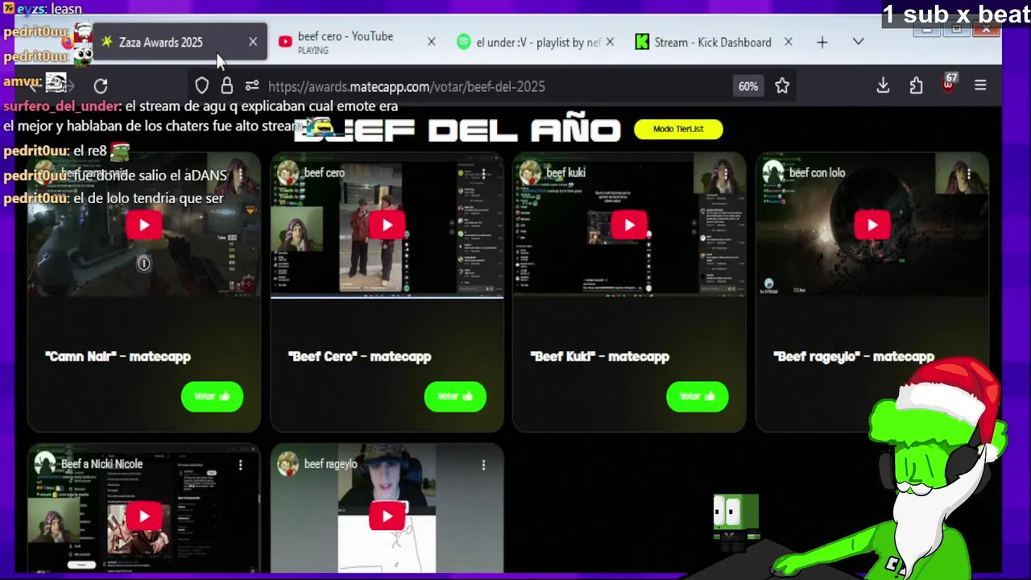1031x580 pixels.
Task: Click the extension icon with 67 badge
Action: 949,84
